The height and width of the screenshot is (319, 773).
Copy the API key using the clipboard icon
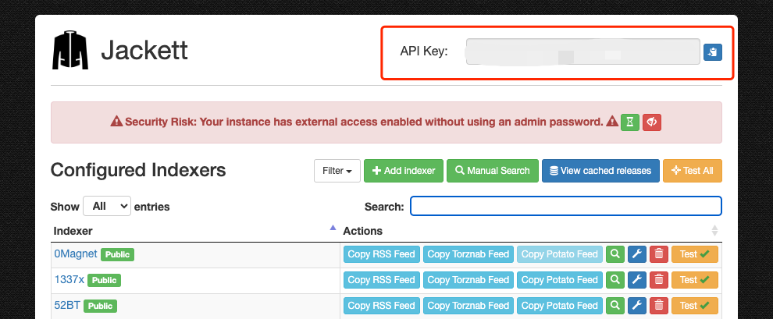[x=713, y=52]
